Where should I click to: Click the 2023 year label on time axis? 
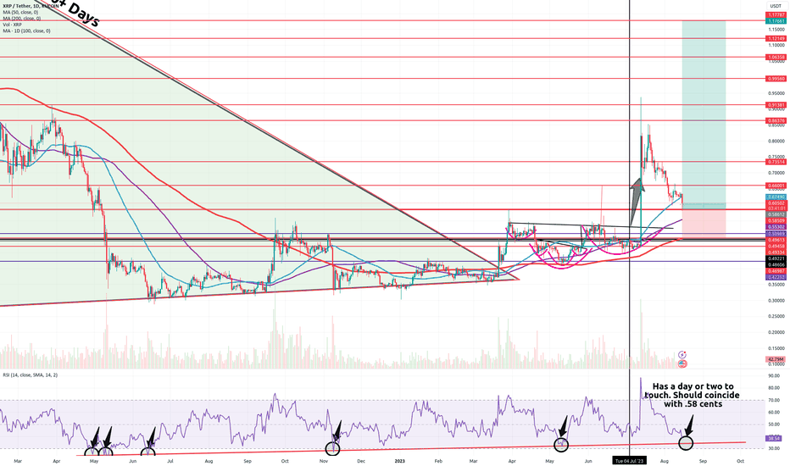pyautogui.click(x=399, y=461)
